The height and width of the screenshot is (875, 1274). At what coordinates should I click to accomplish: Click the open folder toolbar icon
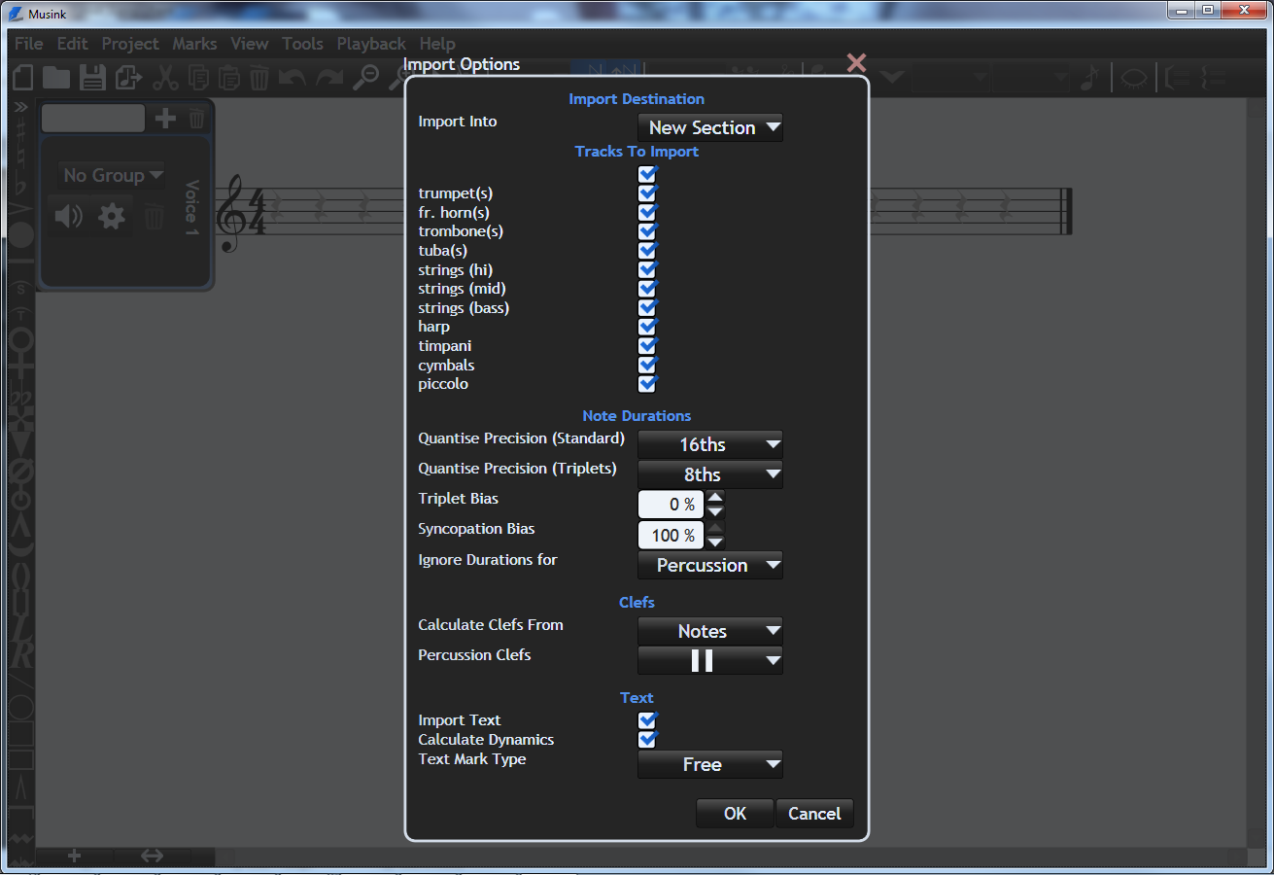pos(56,78)
